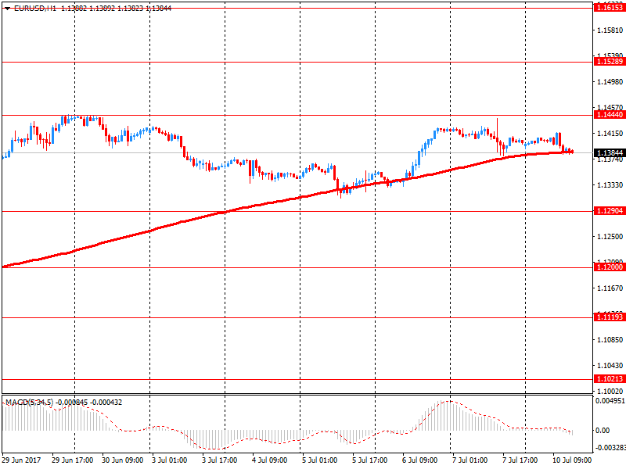This screenshot has width=626, height=469.
Task: Click the 1.14980 price scale value
Action: (610, 82)
